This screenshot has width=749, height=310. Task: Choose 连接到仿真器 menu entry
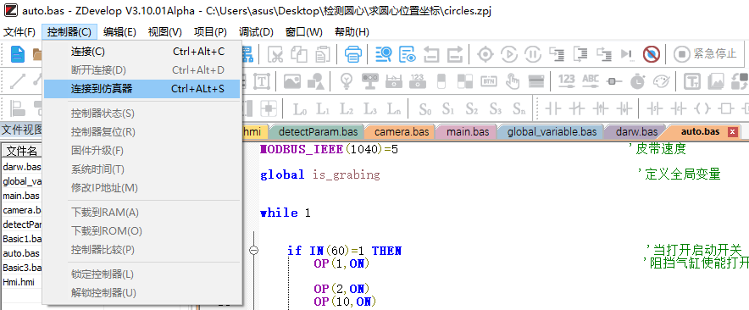(141, 89)
